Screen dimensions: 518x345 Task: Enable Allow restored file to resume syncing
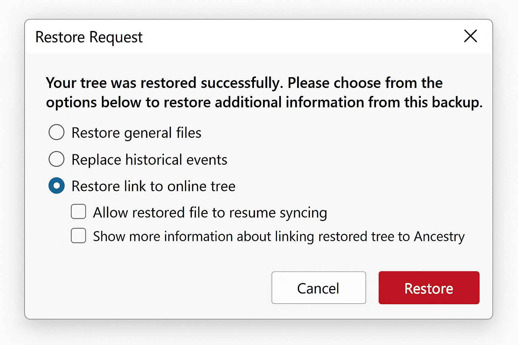(78, 212)
